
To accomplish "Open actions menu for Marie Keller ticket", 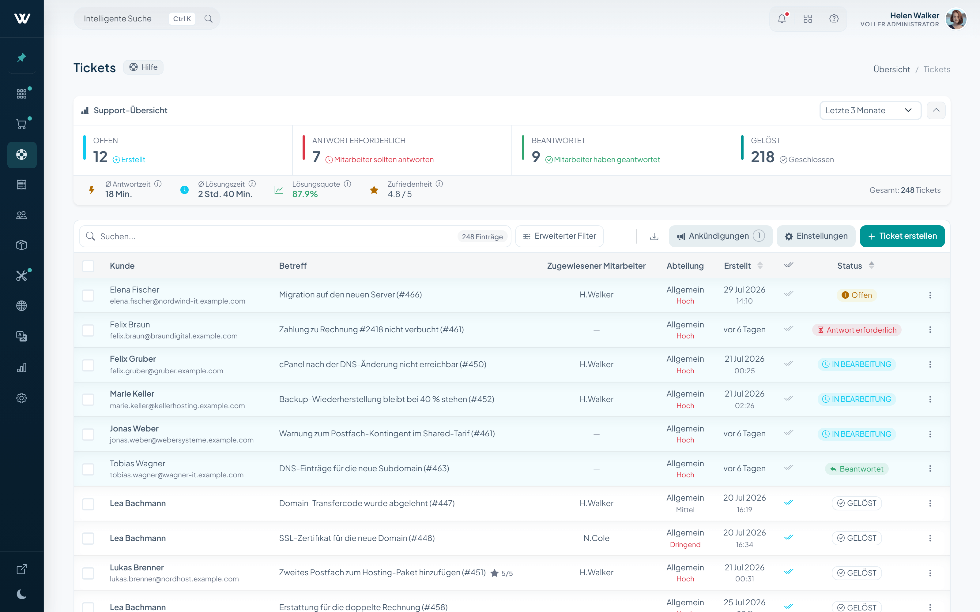I will point(930,399).
